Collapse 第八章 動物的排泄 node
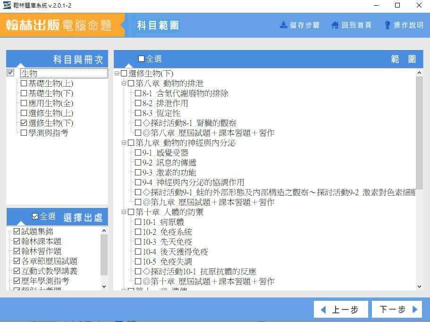Viewport: 430px width, 322px height. (x=124, y=83)
